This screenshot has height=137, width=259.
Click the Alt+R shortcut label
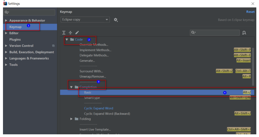246,76
